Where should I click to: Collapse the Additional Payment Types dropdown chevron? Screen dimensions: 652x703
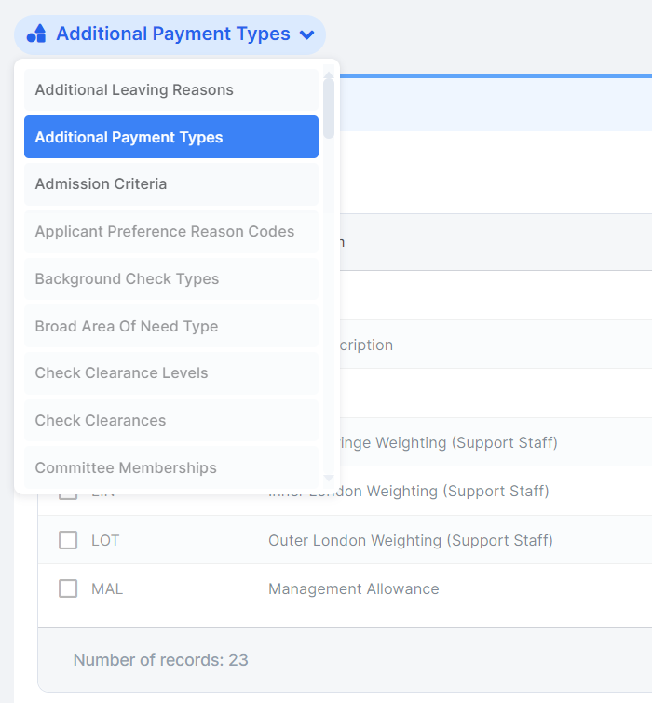tap(306, 34)
